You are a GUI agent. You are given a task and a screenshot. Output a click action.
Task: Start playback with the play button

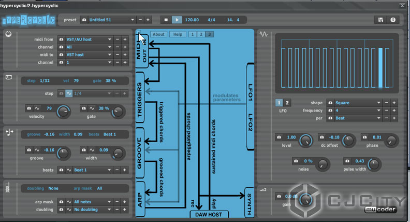coord(177,20)
